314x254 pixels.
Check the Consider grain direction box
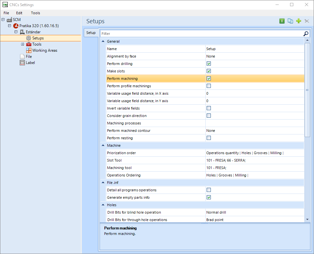209,116
